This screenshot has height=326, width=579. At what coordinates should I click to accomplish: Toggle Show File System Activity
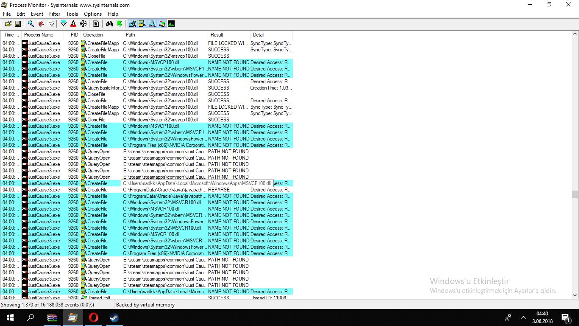142,24
